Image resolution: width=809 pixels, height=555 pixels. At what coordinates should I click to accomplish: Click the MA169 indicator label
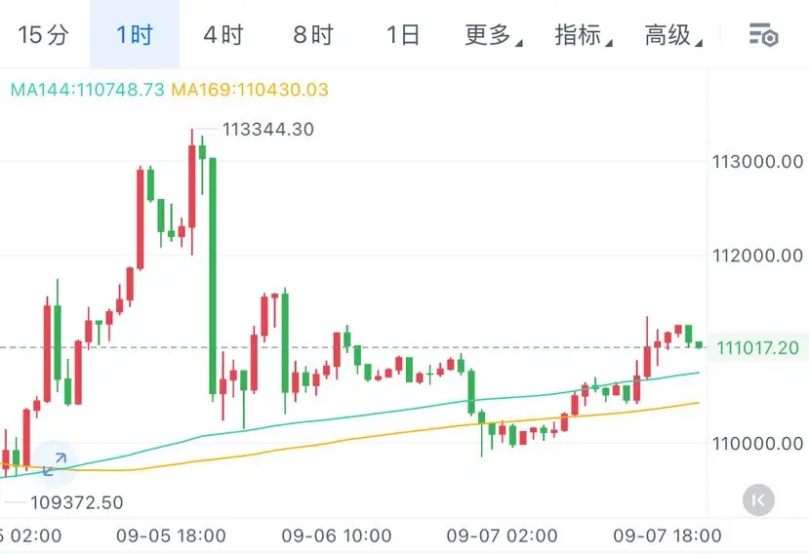250,90
